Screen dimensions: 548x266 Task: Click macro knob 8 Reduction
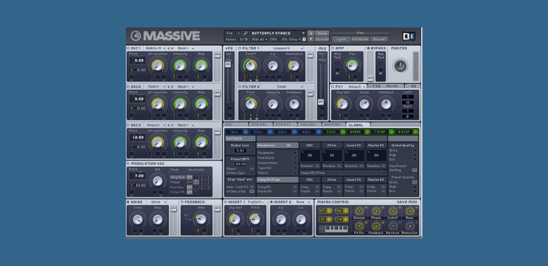(x=409, y=226)
